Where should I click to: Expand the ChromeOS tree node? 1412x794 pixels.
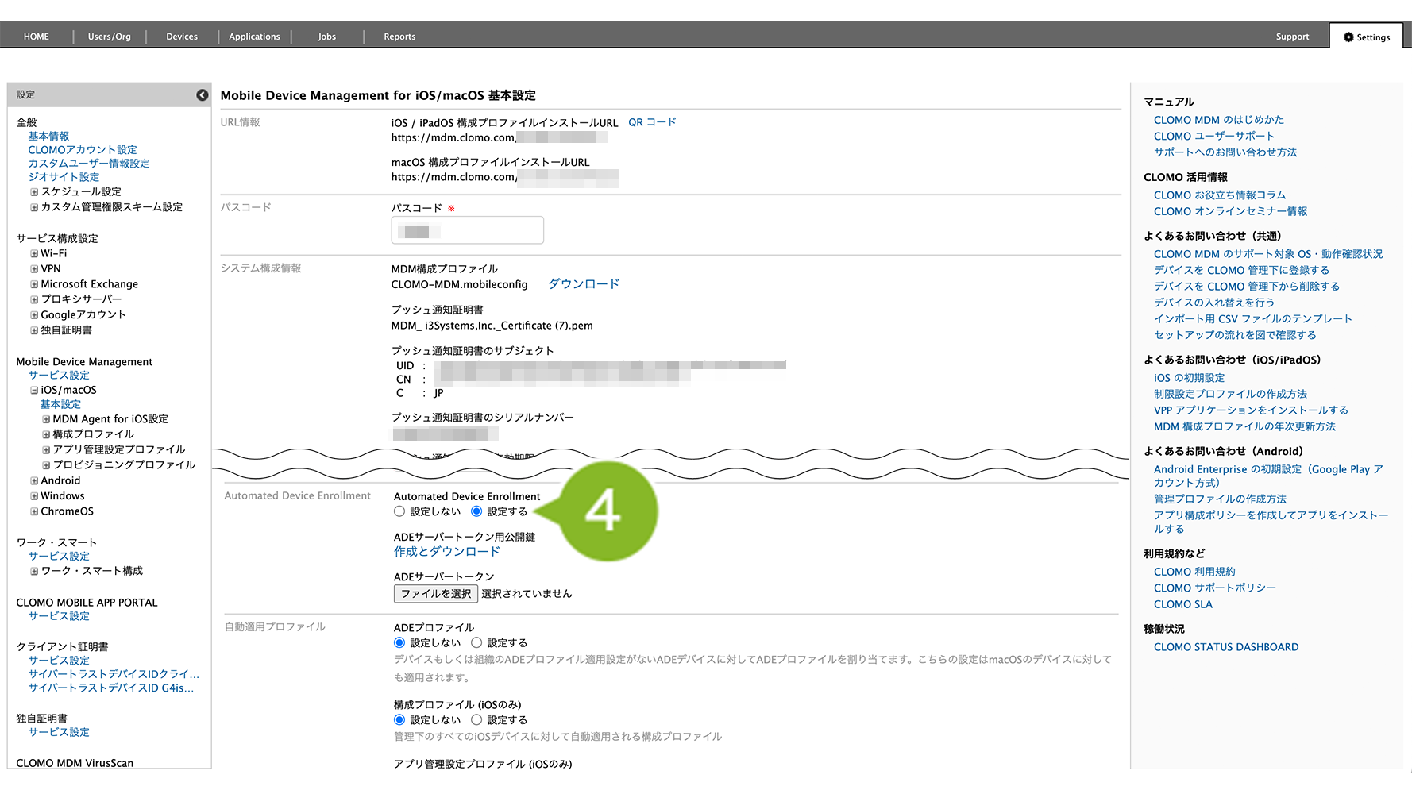[34, 512]
